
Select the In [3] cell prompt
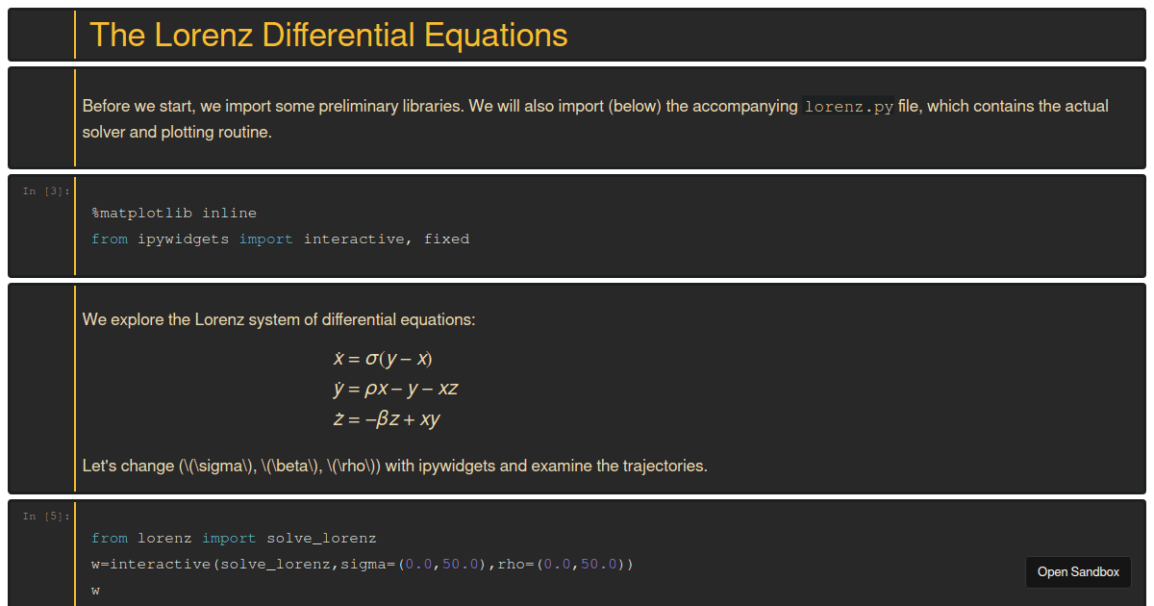[x=45, y=191]
